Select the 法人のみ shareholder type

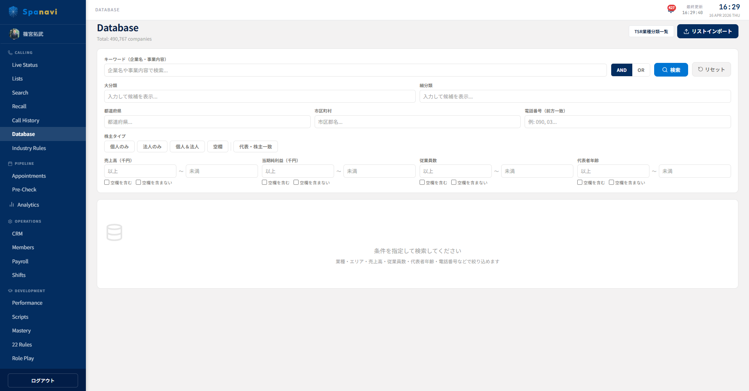click(x=152, y=146)
